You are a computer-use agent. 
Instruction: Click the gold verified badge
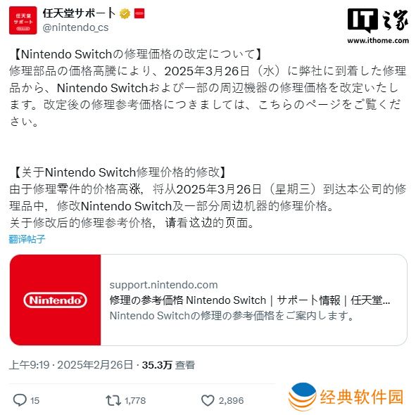125,13
